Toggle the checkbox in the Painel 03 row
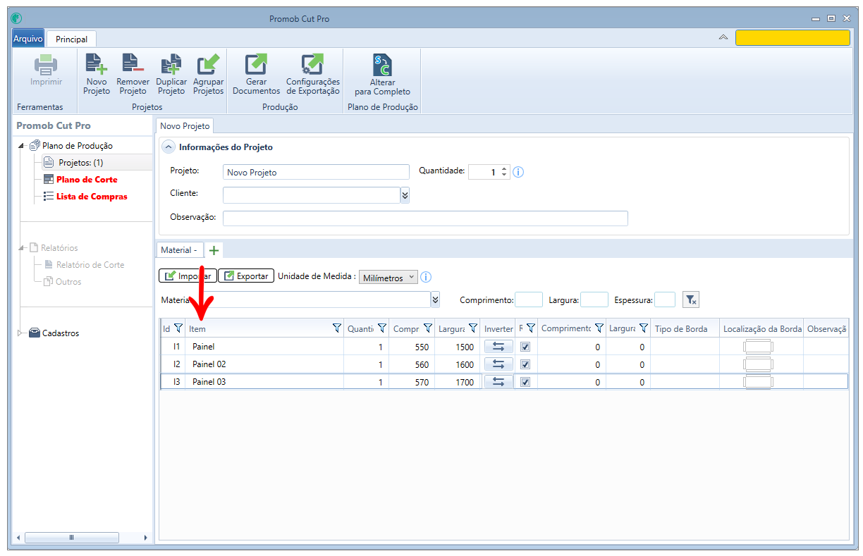 pyautogui.click(x=525, y=382)
